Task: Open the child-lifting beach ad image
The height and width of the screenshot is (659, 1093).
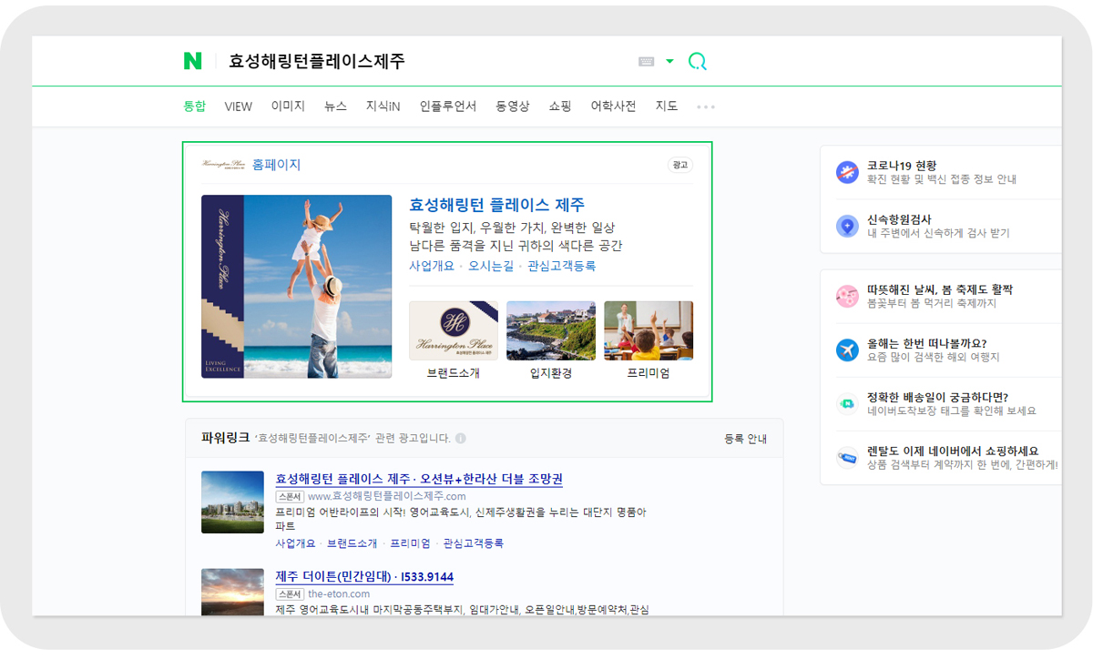Action: pyautogui.click(x=297, y=287)
